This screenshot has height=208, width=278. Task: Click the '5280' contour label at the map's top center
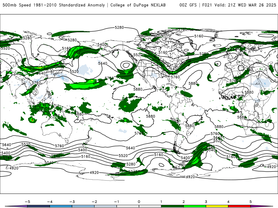pos(119,27)
